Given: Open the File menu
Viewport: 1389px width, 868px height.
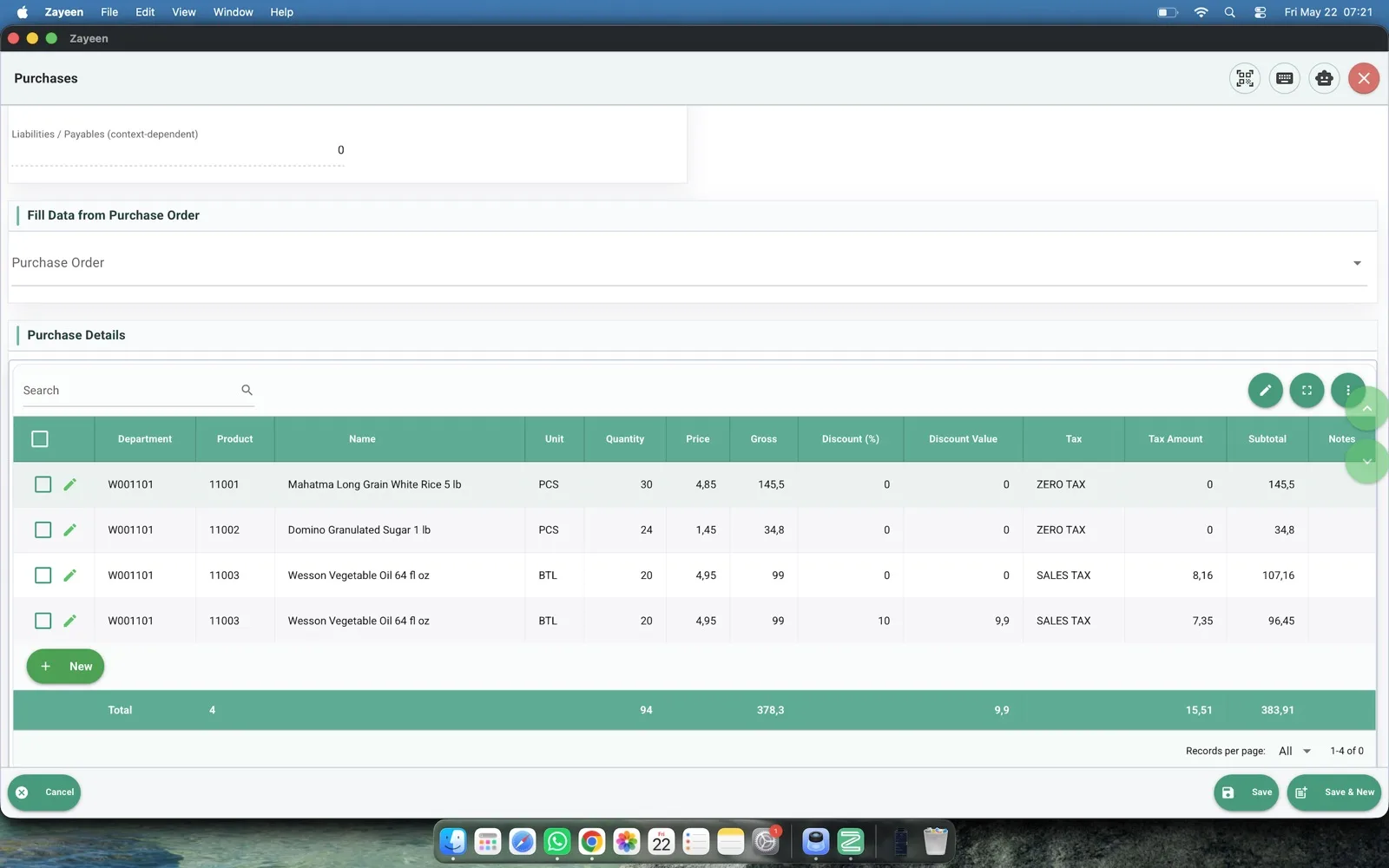Looking at the screenshot, I should [109, 12].
